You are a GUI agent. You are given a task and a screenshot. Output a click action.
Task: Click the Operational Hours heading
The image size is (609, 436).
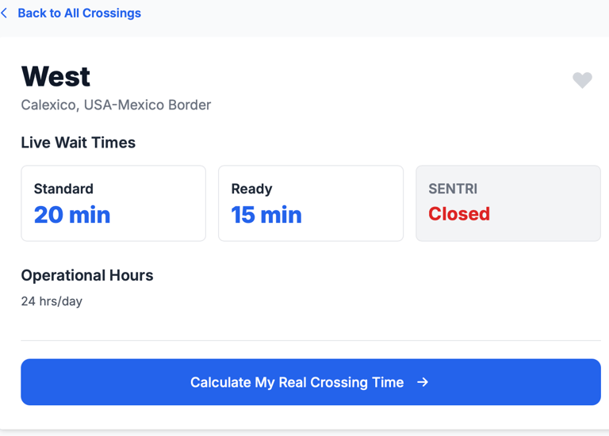87,275
